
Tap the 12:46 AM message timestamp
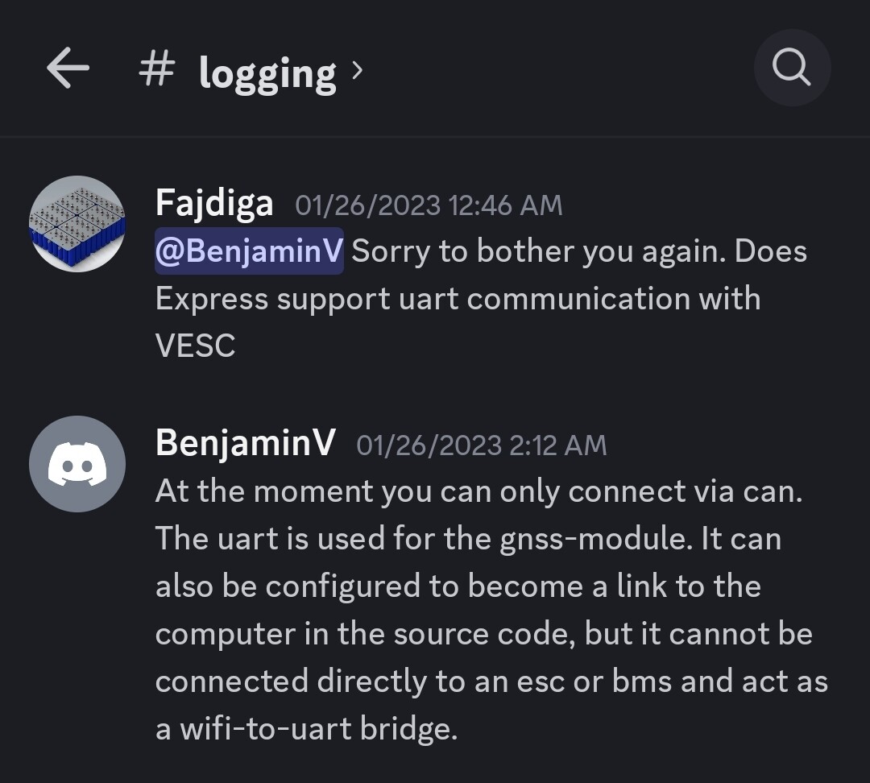tap(429, 205)
